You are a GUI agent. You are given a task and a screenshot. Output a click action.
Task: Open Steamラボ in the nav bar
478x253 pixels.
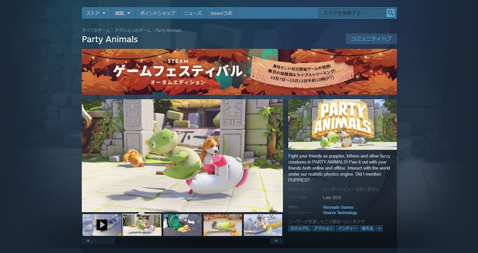pyautogui.click(x=221, y=13)
